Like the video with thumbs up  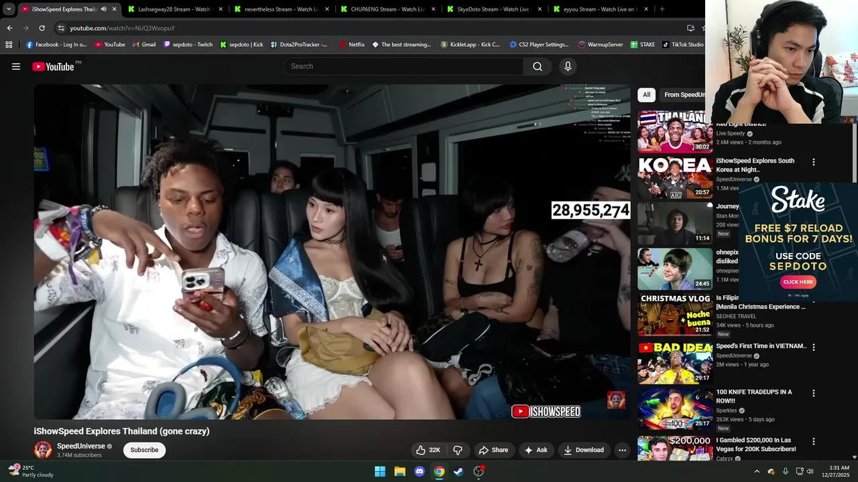tap(428, 450)
